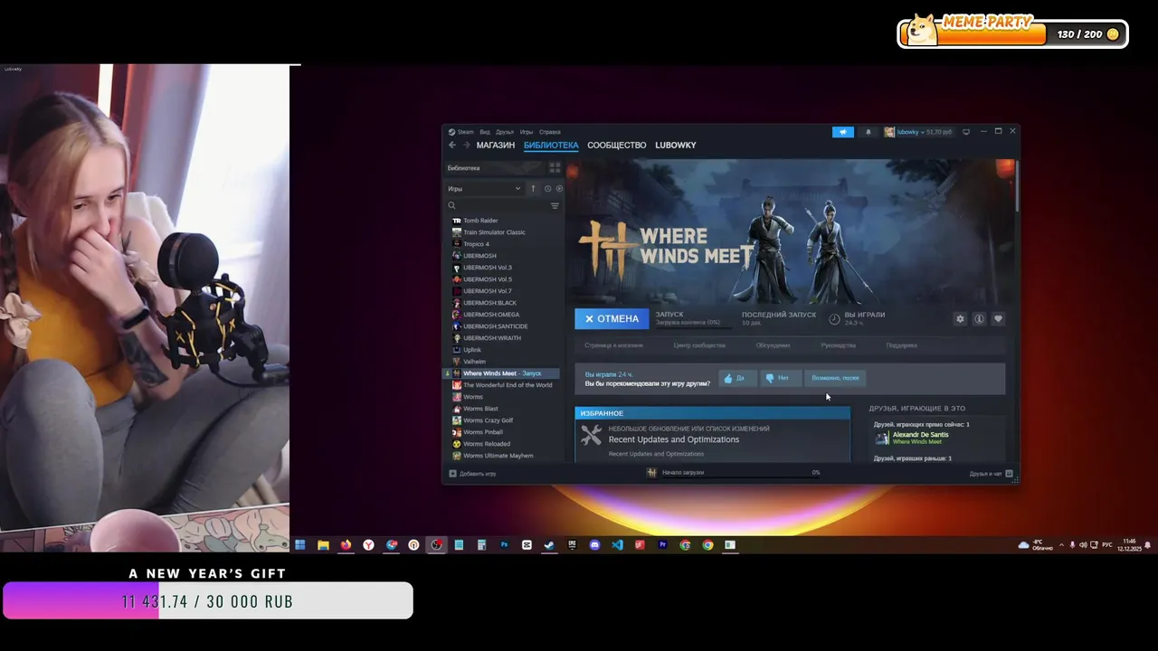
Task: Click the library up-arrow sort icon
Action: pos(533,188)
